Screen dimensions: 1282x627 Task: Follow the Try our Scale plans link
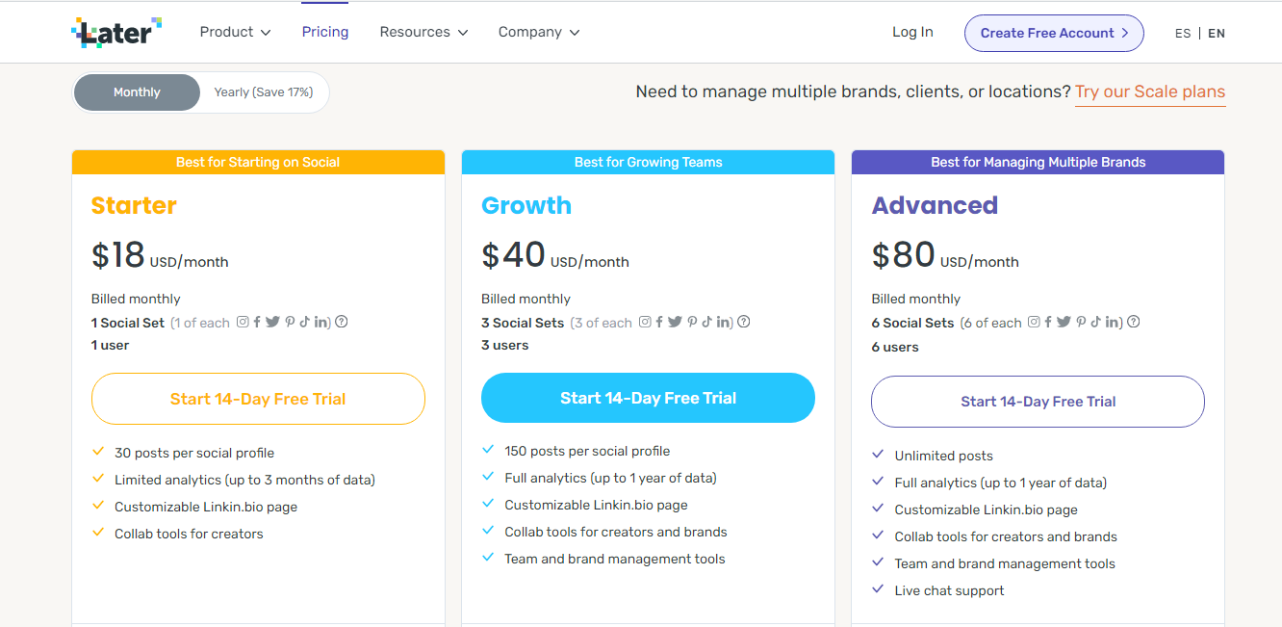point(1150,92)
